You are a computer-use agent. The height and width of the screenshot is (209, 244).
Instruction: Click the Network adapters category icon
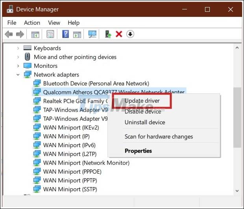point(28,75)
